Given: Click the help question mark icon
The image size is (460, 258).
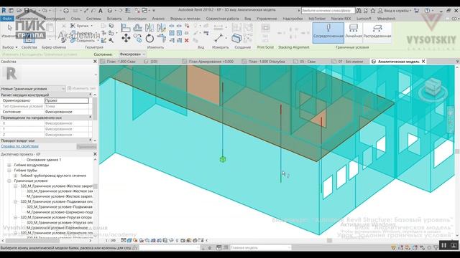Looking at the screenshot, I should click(x=427, y=11).
